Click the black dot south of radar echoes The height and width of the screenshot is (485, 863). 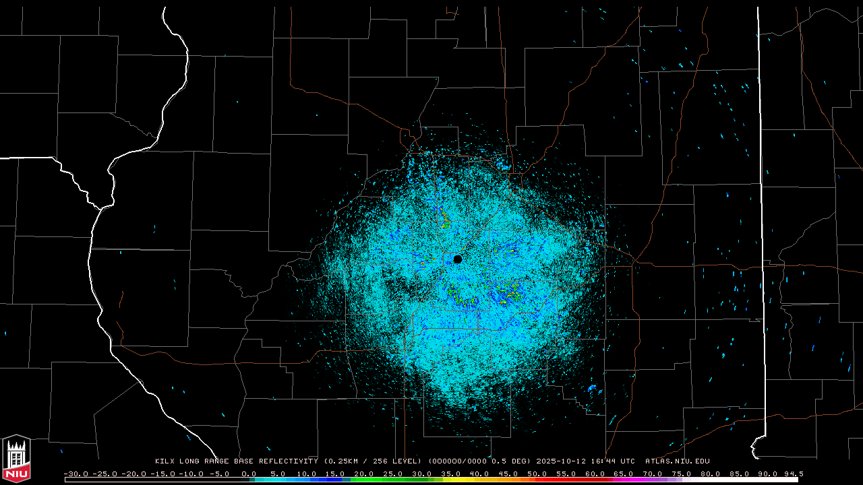pyautogui.click(x=471, y=401)
